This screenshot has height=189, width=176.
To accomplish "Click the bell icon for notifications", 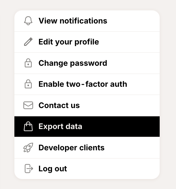I will pos(28,21).
